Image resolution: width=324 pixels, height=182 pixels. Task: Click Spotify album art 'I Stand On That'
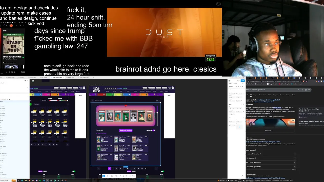point(13,44)
